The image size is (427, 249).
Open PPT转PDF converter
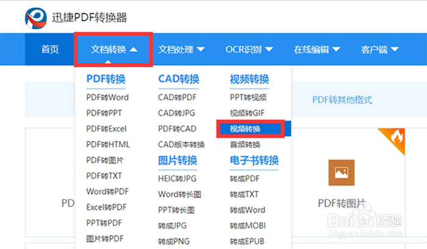pos(104,223)
